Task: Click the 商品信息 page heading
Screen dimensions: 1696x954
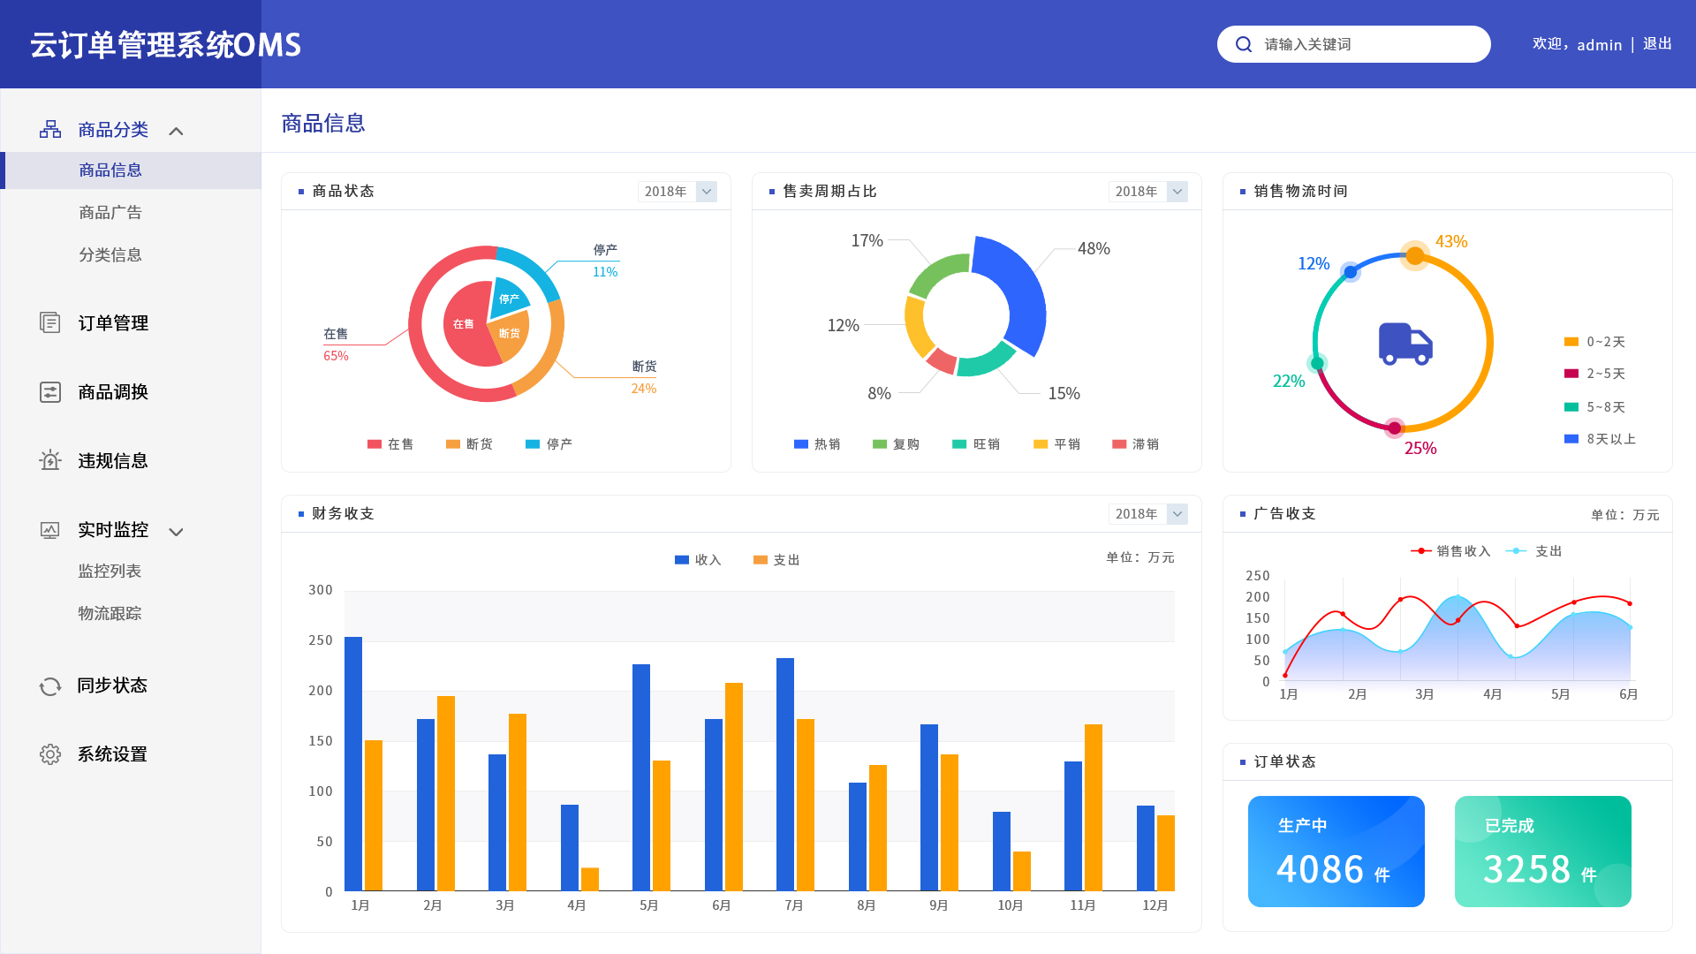Action: (x=323, y=124)
